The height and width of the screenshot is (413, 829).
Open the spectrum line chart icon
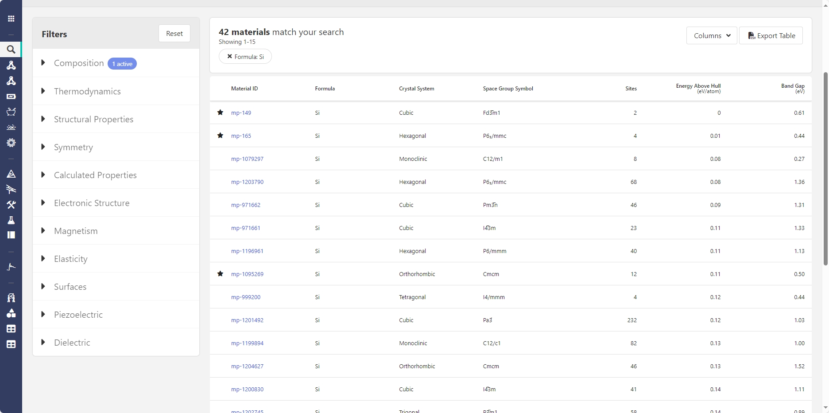pyautogui.click(x=11, y=267)
